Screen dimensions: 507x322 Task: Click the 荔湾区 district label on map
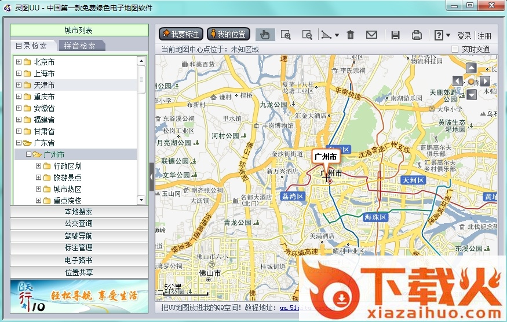click(x=293, y=196)
